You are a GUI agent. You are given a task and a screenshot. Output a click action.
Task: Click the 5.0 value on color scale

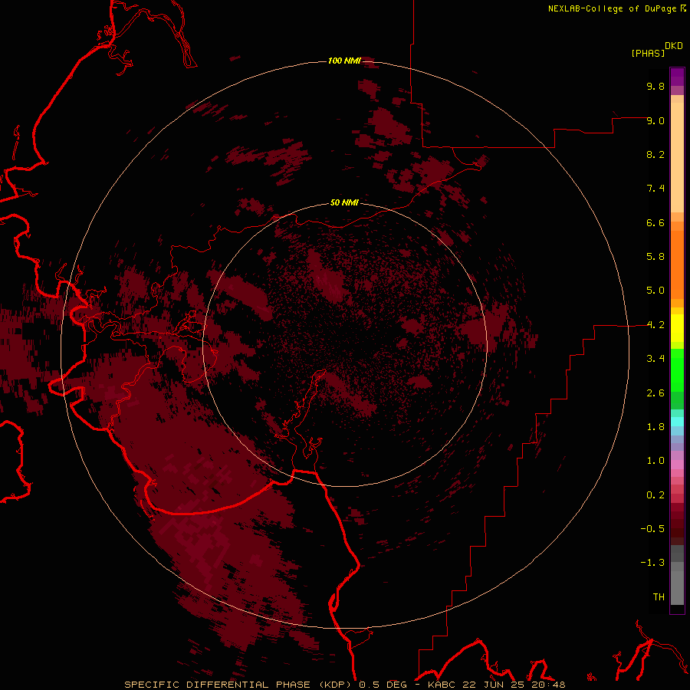655,291
